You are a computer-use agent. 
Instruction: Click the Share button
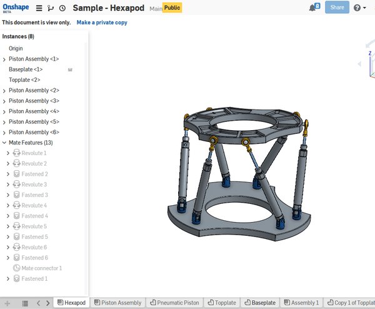point(337,8)
